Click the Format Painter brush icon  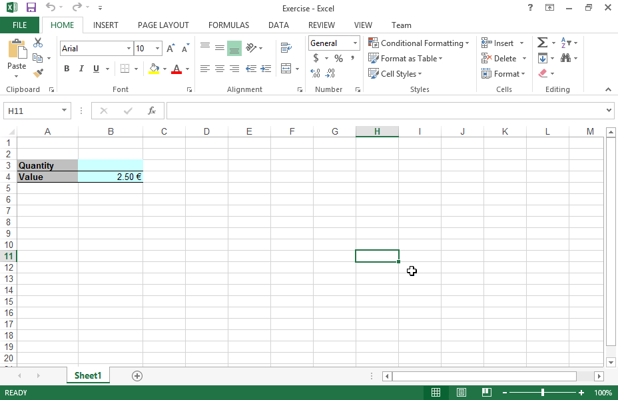click(38, 73)
